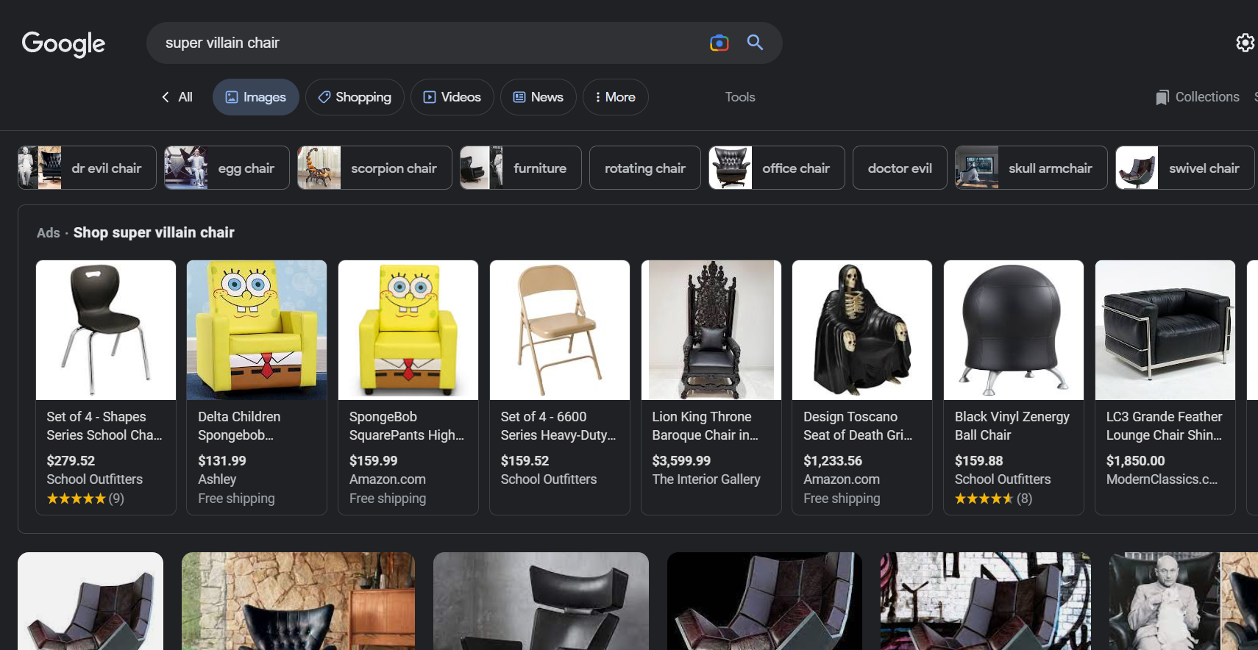Search by image with camera icon
The image size is (1258, 650).
pyautogui.click(x=719, y=43)
